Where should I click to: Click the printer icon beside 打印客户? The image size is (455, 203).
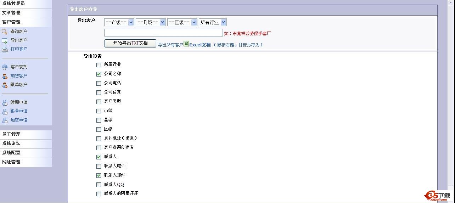5,49
